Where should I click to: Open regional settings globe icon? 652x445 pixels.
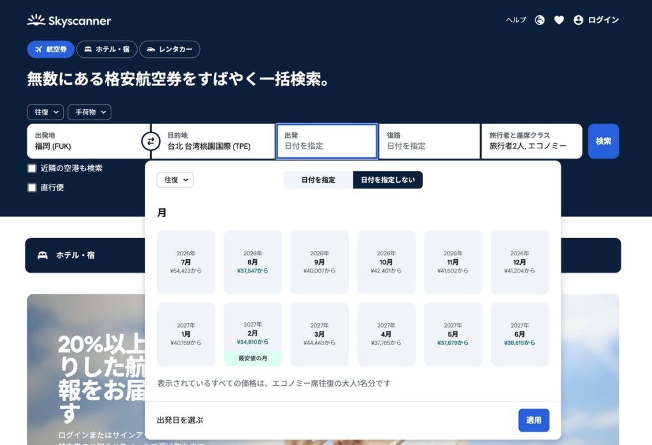point(540,20)
